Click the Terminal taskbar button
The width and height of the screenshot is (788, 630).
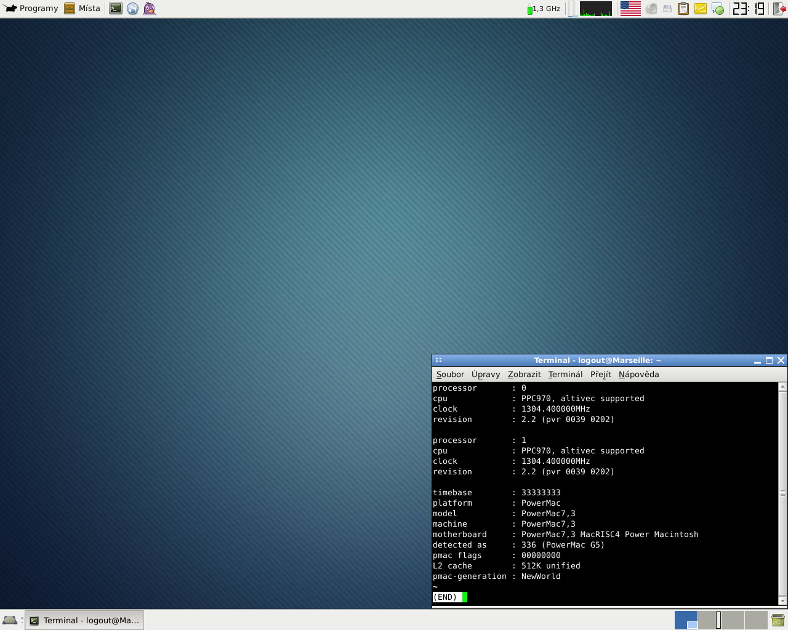[x=84, y=620]
